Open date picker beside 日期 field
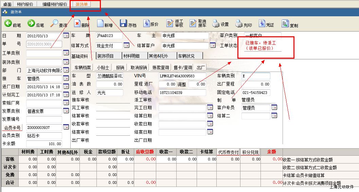Viewport: 359px width, 192px height. 66,36
